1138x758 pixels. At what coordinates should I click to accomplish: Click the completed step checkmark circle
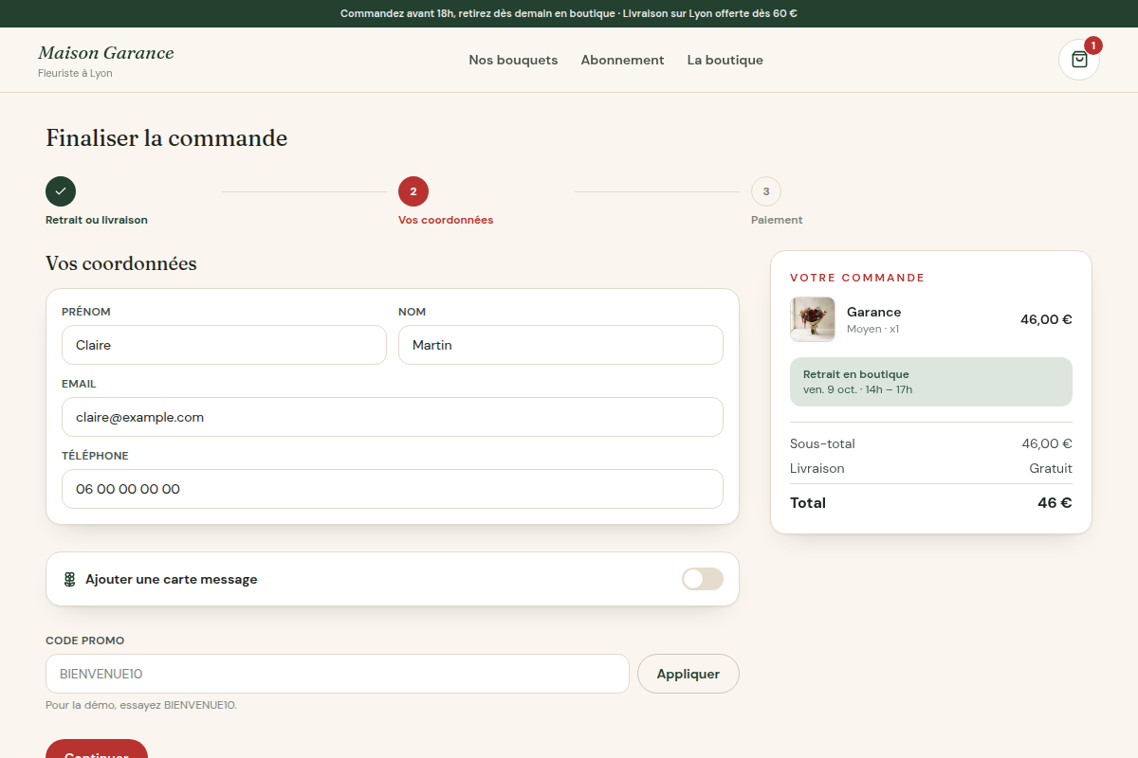(x=61, y=191)
